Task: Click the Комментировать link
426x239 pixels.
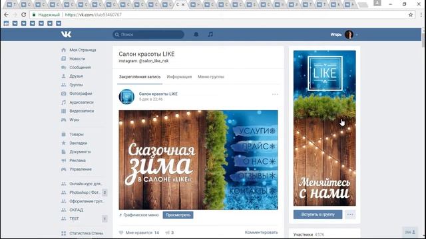Action: (261, 232)
